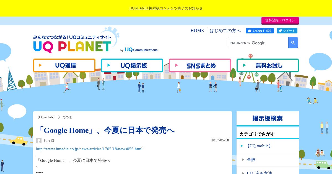Click the カテゴリでさがす heading

[x=257, y=134]
